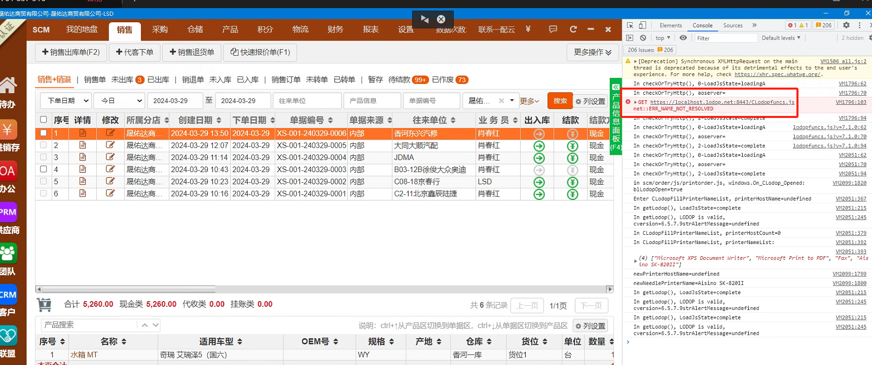Open the 财务 navigation tab
This screenshot has width=872, height=365.
click(x=335, y=29)
